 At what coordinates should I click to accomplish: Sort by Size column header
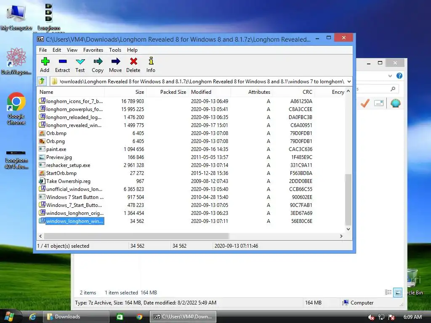[x=125, y=92]
